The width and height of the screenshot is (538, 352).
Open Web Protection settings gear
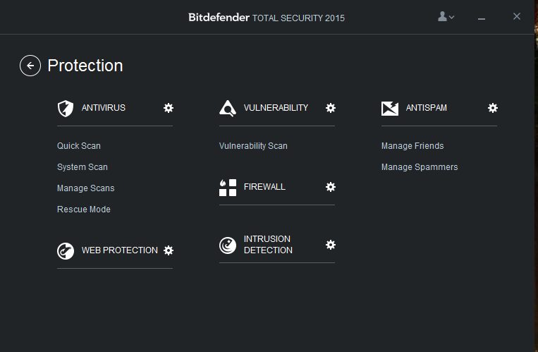click(x=169, y=250)
